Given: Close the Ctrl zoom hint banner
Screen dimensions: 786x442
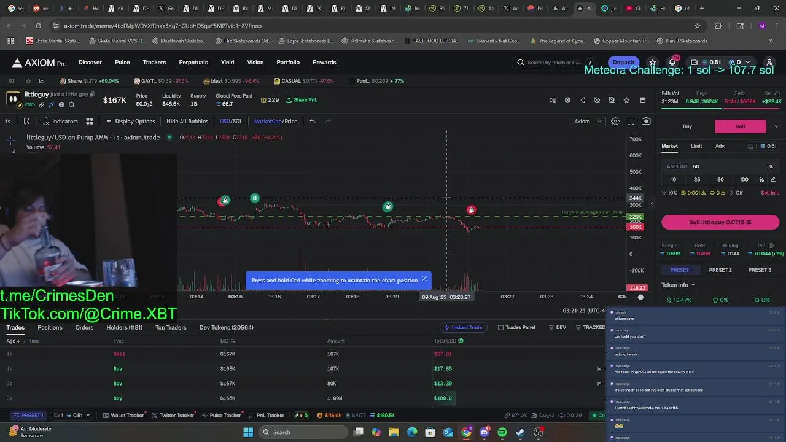Looking at the screenshot, I should click(424, 279).
